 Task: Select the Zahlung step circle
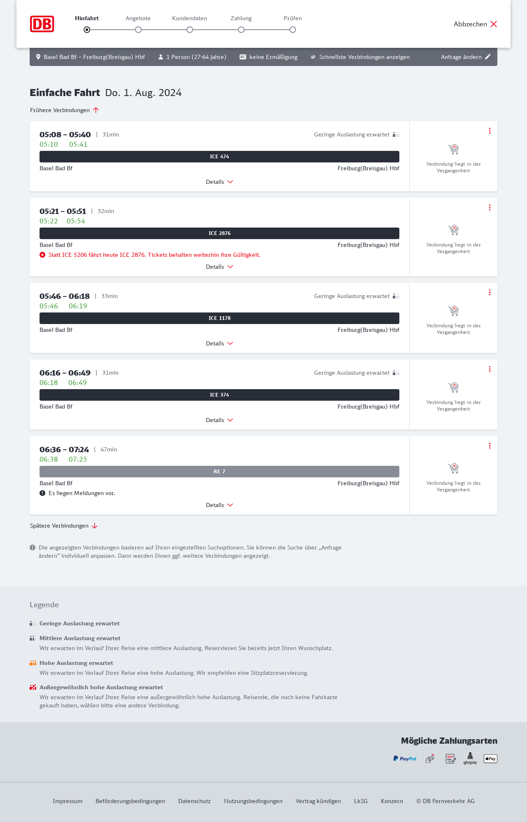pos(241,30)
